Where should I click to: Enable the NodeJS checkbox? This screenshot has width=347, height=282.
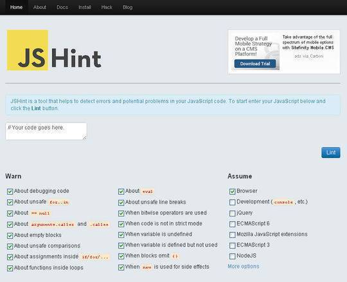(x=233, y=256)
